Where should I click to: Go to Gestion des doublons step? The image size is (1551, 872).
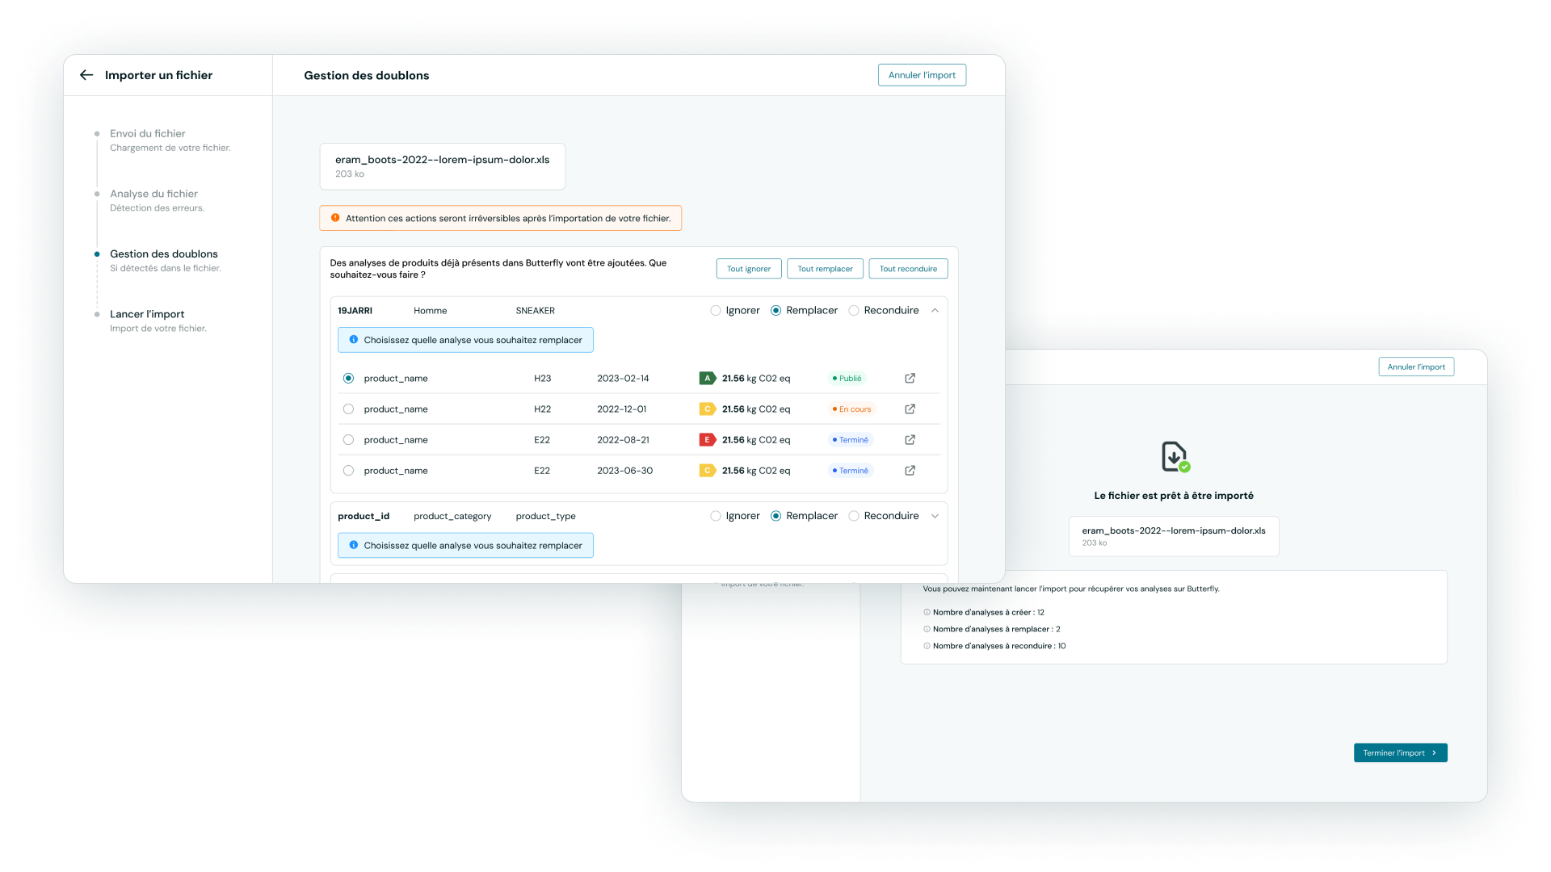tap(164, 254)
